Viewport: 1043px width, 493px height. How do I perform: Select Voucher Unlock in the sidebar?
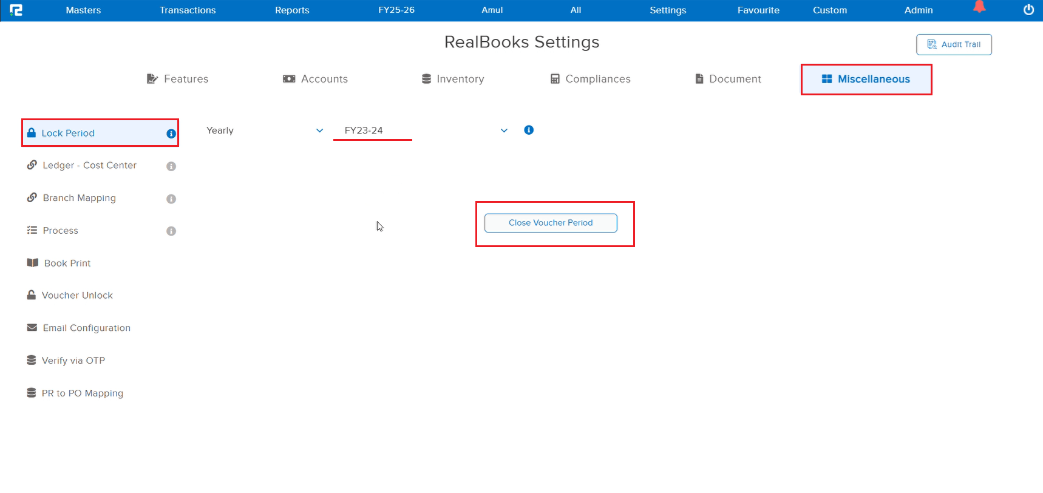(77, 296)
